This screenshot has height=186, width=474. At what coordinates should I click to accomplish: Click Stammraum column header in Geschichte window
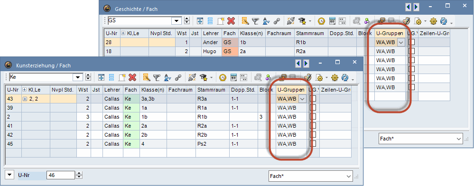[311, 33]
